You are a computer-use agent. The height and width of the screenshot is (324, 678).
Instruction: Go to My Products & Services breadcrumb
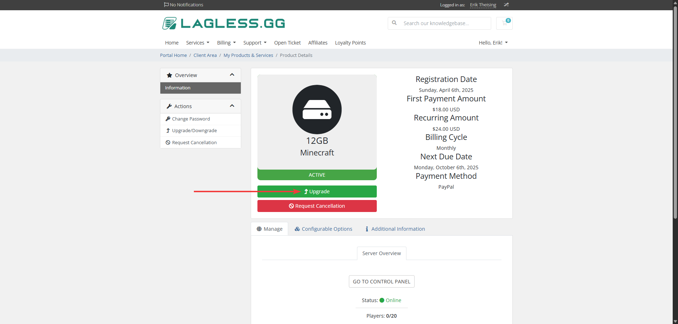(248, 55)
